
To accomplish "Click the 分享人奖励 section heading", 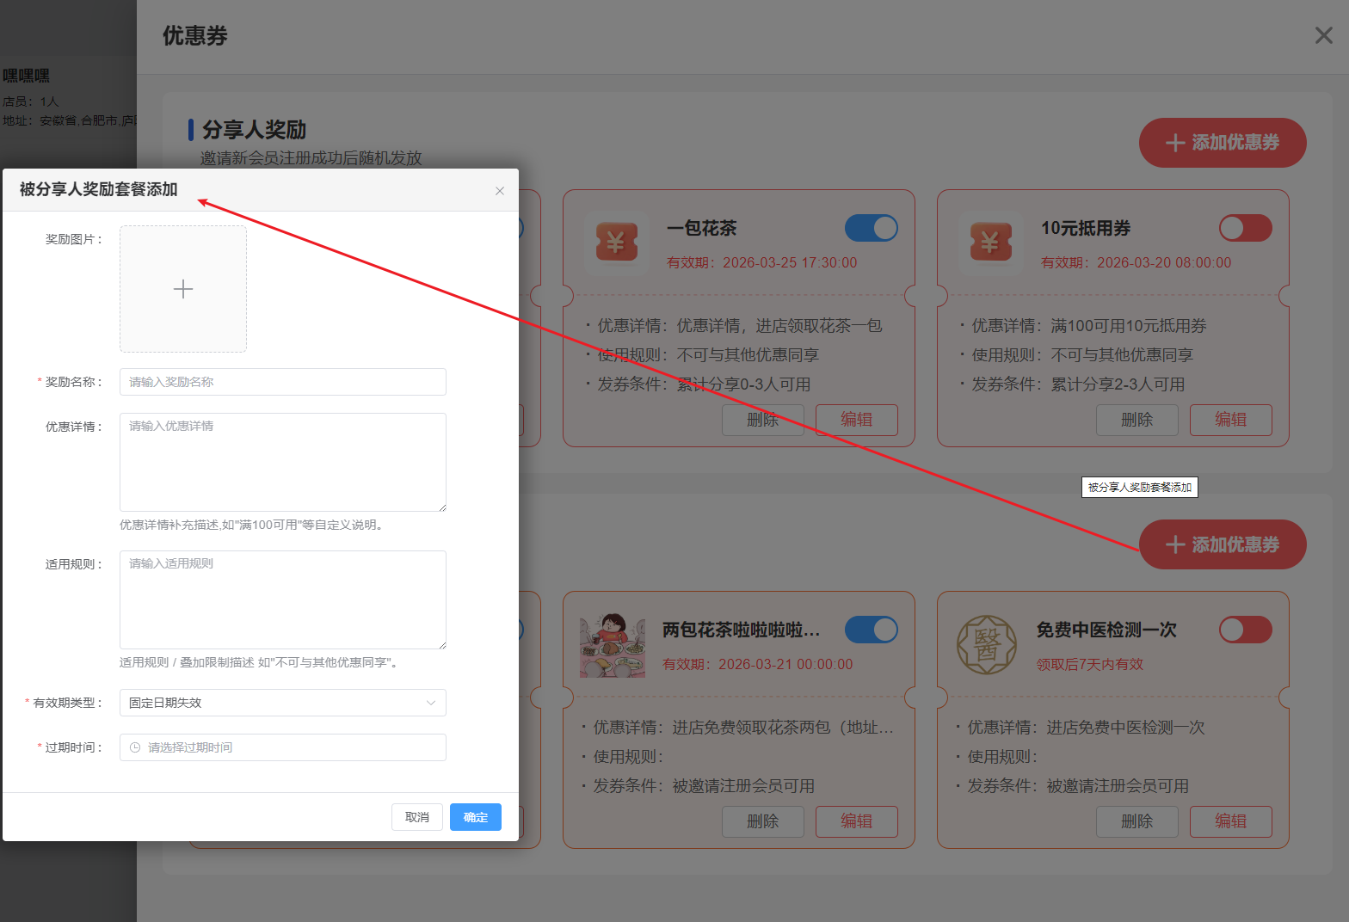I will 254,130.
